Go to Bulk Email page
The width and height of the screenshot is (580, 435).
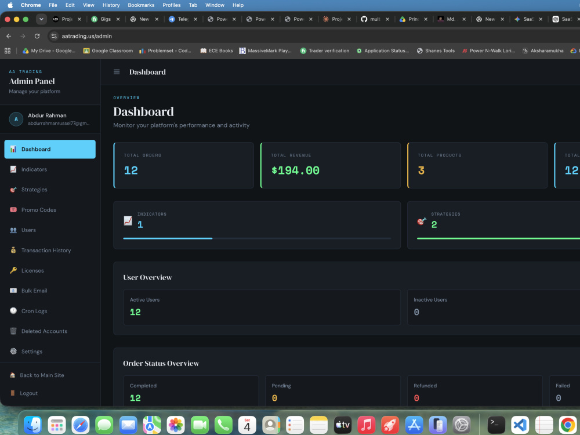pos(50,291)
